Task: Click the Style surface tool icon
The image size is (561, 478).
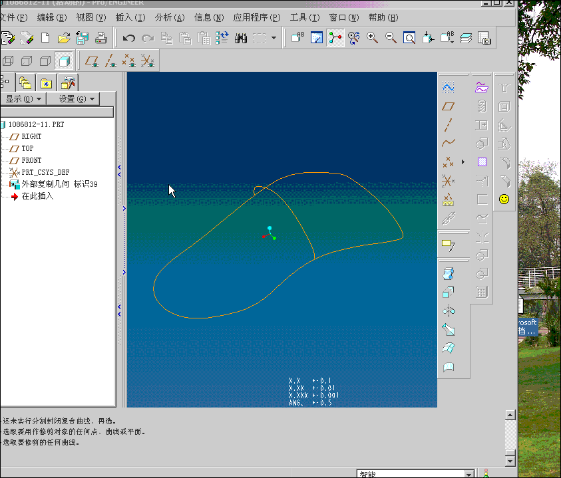Action: [449, 367]
